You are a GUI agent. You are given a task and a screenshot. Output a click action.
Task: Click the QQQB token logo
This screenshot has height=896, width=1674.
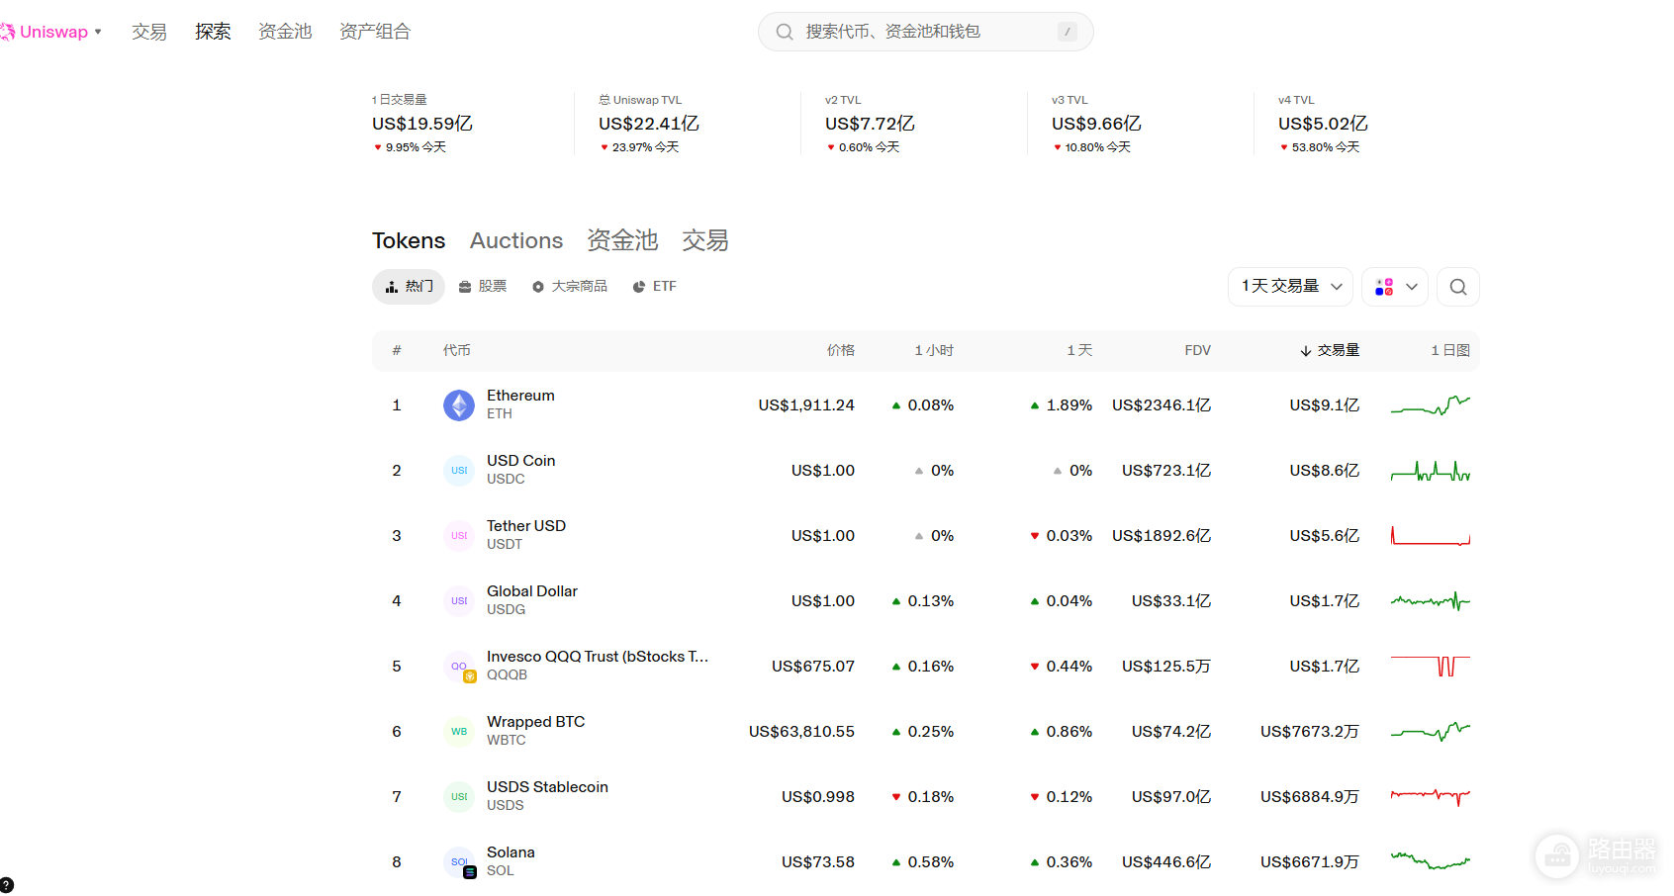click(459, 667)
